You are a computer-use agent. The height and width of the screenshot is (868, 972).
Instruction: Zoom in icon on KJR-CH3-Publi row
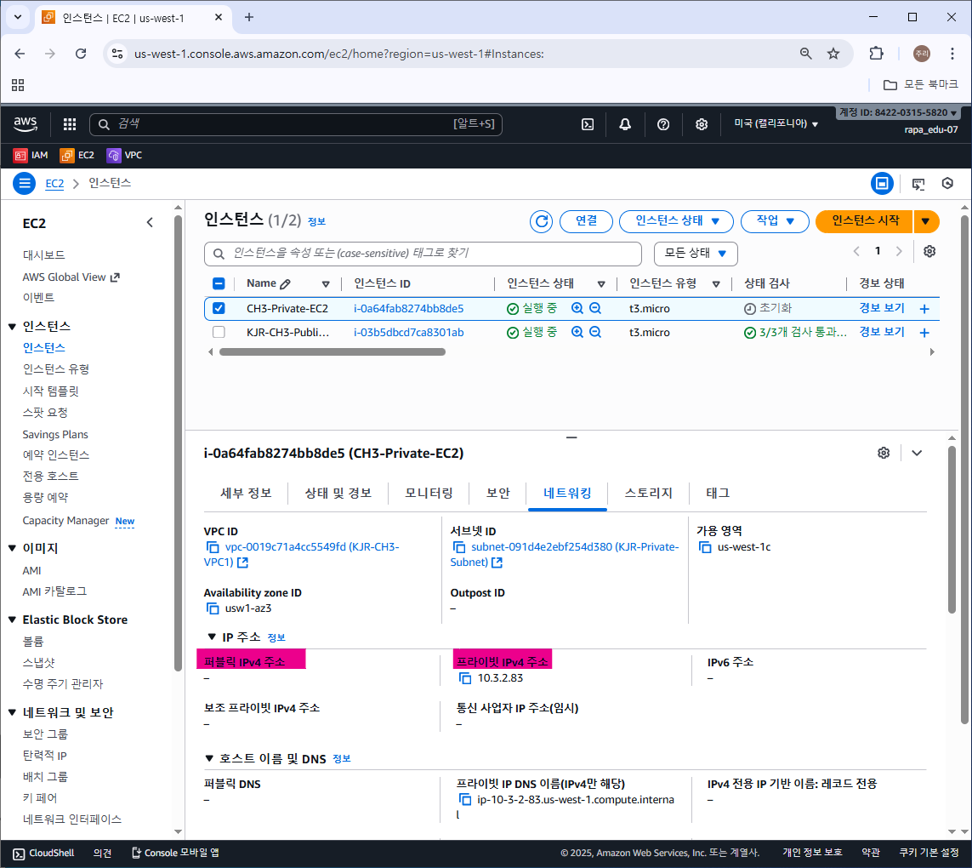click(x=577, y=332)
